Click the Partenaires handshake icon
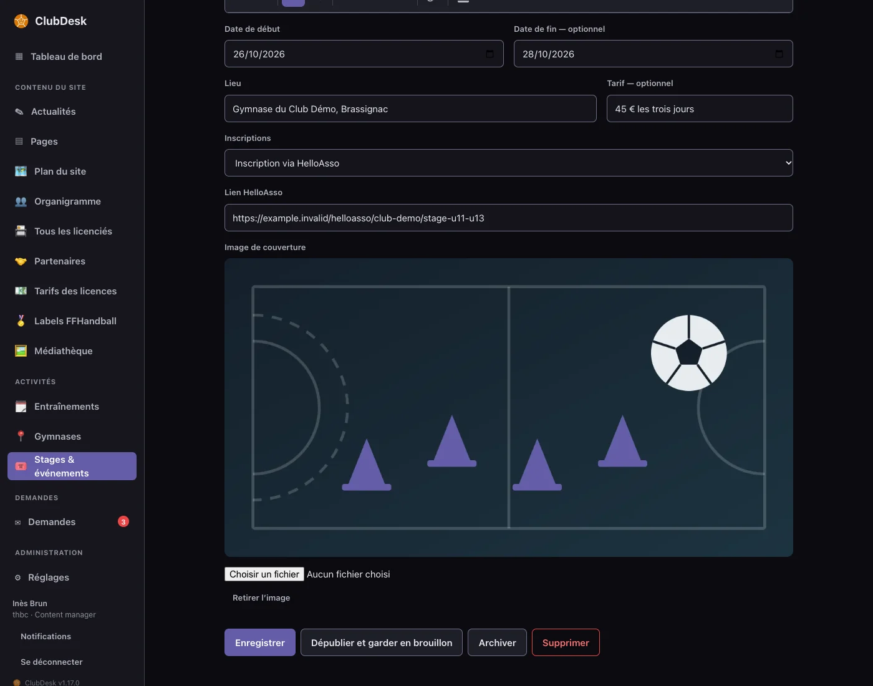 tap(21, 261)
